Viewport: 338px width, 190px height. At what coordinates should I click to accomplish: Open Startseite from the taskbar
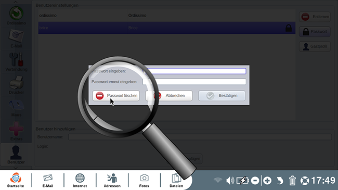[x=16, y=180]
